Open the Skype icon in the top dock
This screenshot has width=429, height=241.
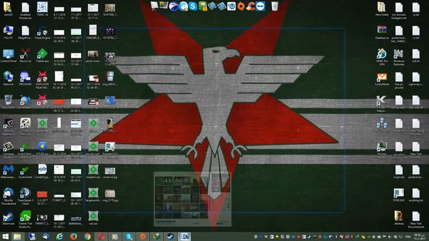193,6
